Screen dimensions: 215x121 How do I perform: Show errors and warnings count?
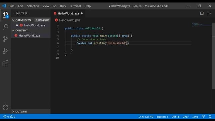pyautogui.click(x=9, y=117)
